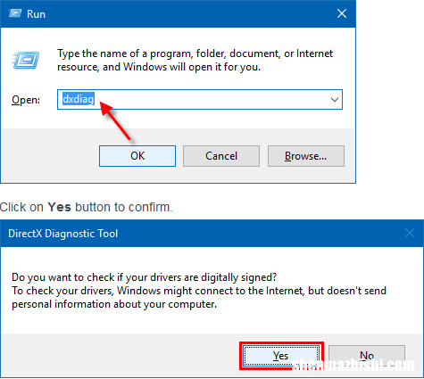Decline driver check with No button
Image resolution: width=424 pixels, height=379 pixels.
pyautogui.click(x=367, y=356)
